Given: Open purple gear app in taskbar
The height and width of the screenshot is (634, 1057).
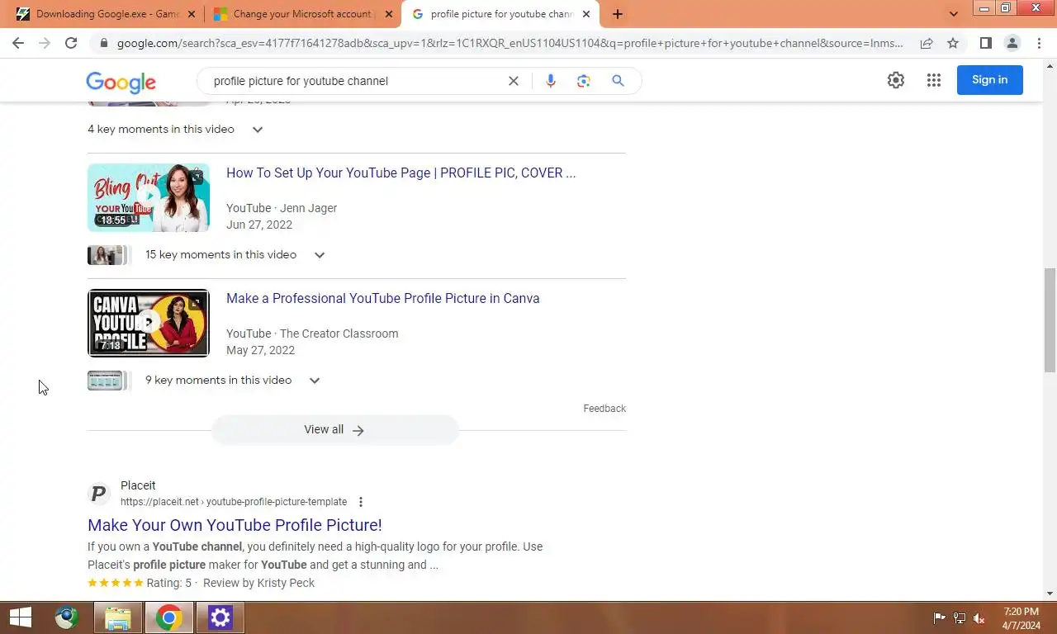Looking at the screenshot, I should (220, 617).
